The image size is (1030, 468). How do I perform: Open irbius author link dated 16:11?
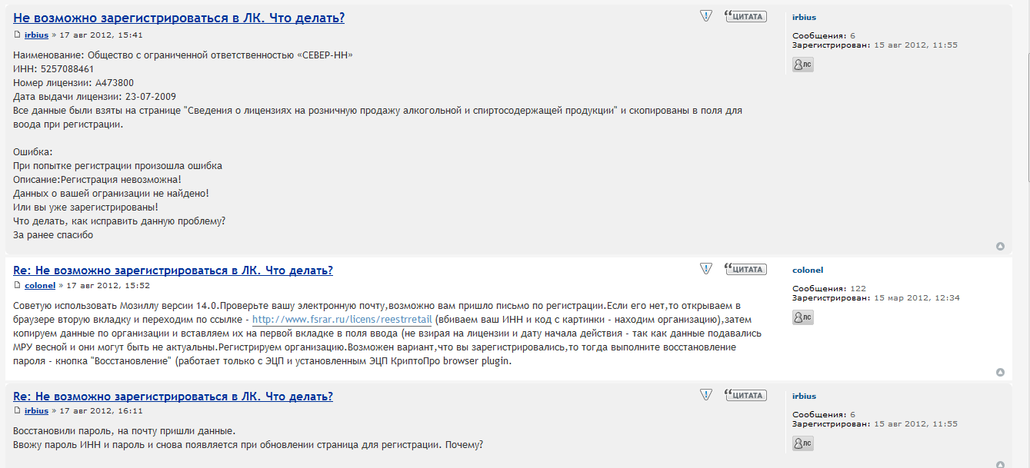pos(36,411)
